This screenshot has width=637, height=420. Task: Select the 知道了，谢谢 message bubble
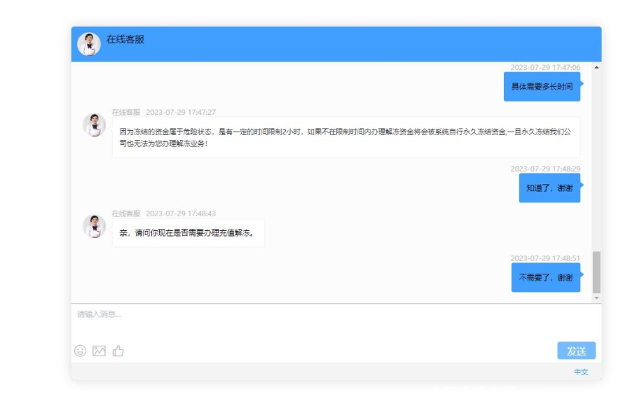point(549,188)
